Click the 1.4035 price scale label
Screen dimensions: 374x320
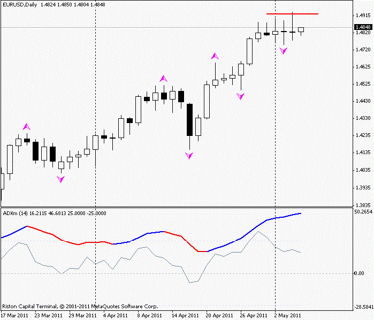(x=363, y=170)
